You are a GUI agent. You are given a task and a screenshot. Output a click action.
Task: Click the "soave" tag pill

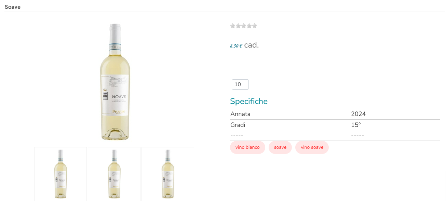(280, 147)
